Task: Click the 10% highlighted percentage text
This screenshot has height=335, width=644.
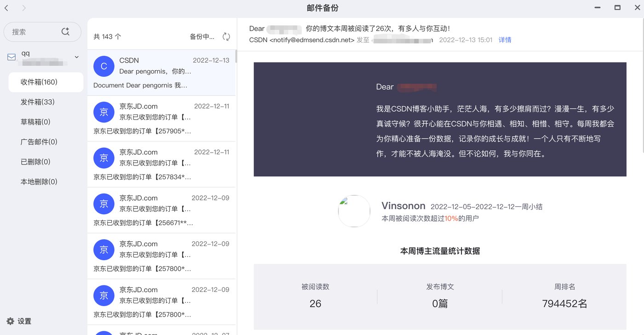Action: (451, 219)
